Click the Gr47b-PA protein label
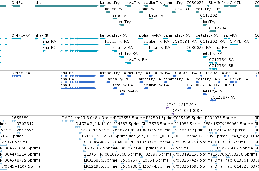The height and width of the screenshot is (171, 259). coord(239,79)
